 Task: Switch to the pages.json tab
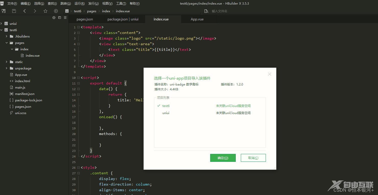85,19
